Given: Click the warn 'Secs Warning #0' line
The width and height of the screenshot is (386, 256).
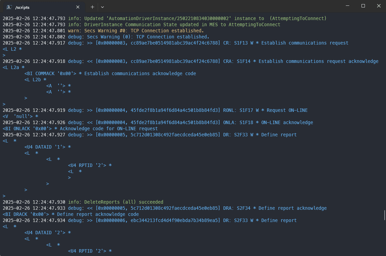Looking at the screenshot, I should [136, 31].
